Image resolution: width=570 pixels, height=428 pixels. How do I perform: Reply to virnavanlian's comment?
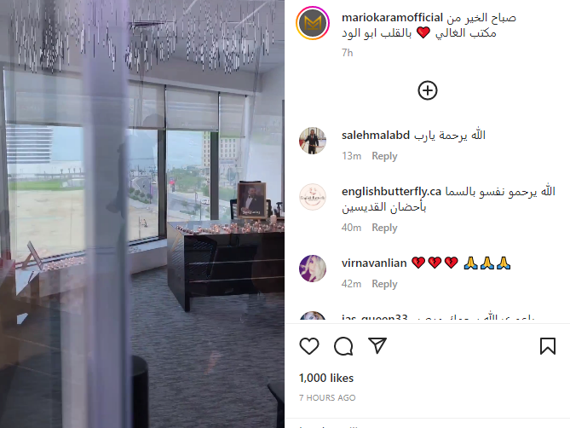click(x=384, y=284)
